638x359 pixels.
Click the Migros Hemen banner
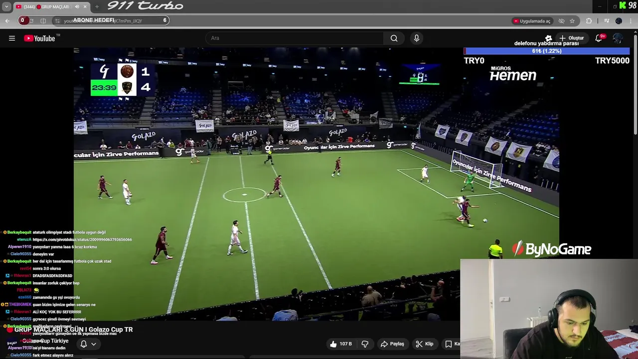[x=513, y=73]
